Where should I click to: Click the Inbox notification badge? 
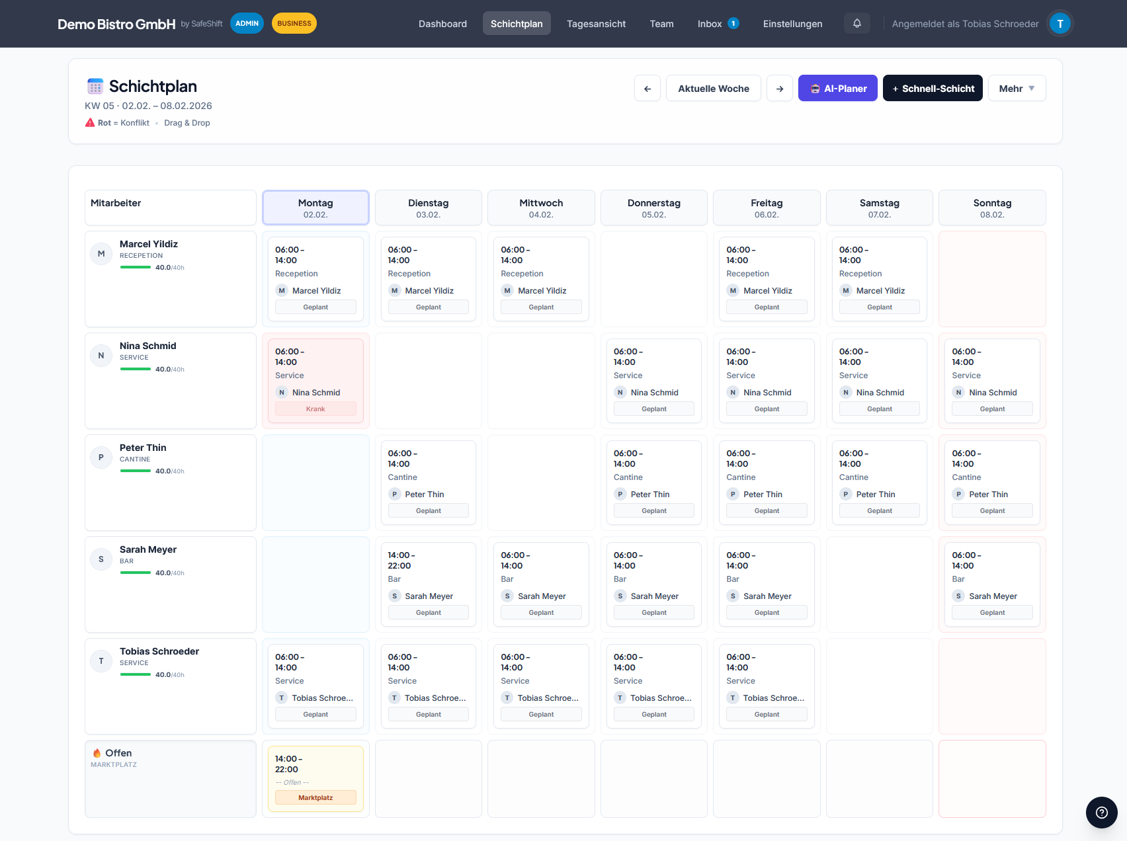(733, 22)
